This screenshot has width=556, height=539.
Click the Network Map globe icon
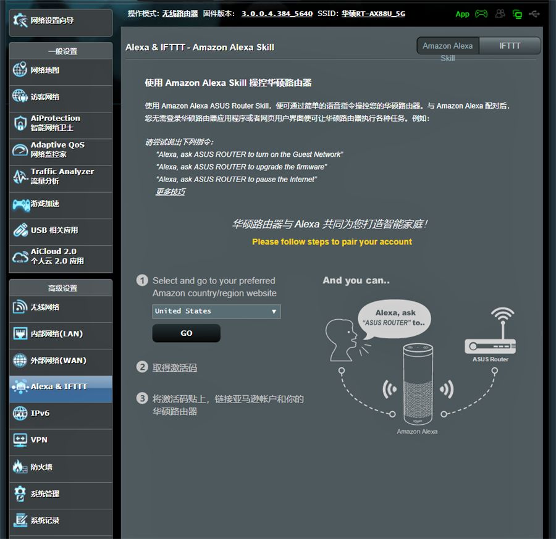[x=20, y=69]
